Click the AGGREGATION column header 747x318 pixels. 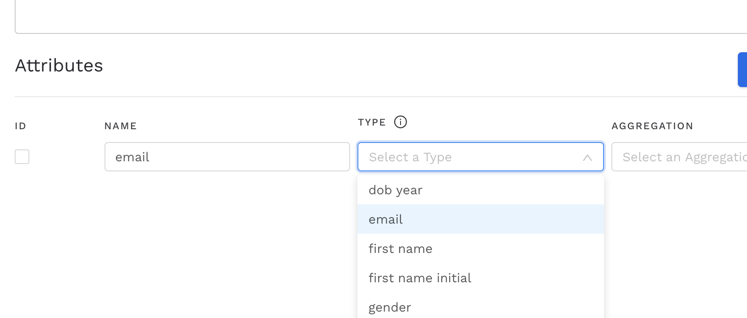[652, 126]
